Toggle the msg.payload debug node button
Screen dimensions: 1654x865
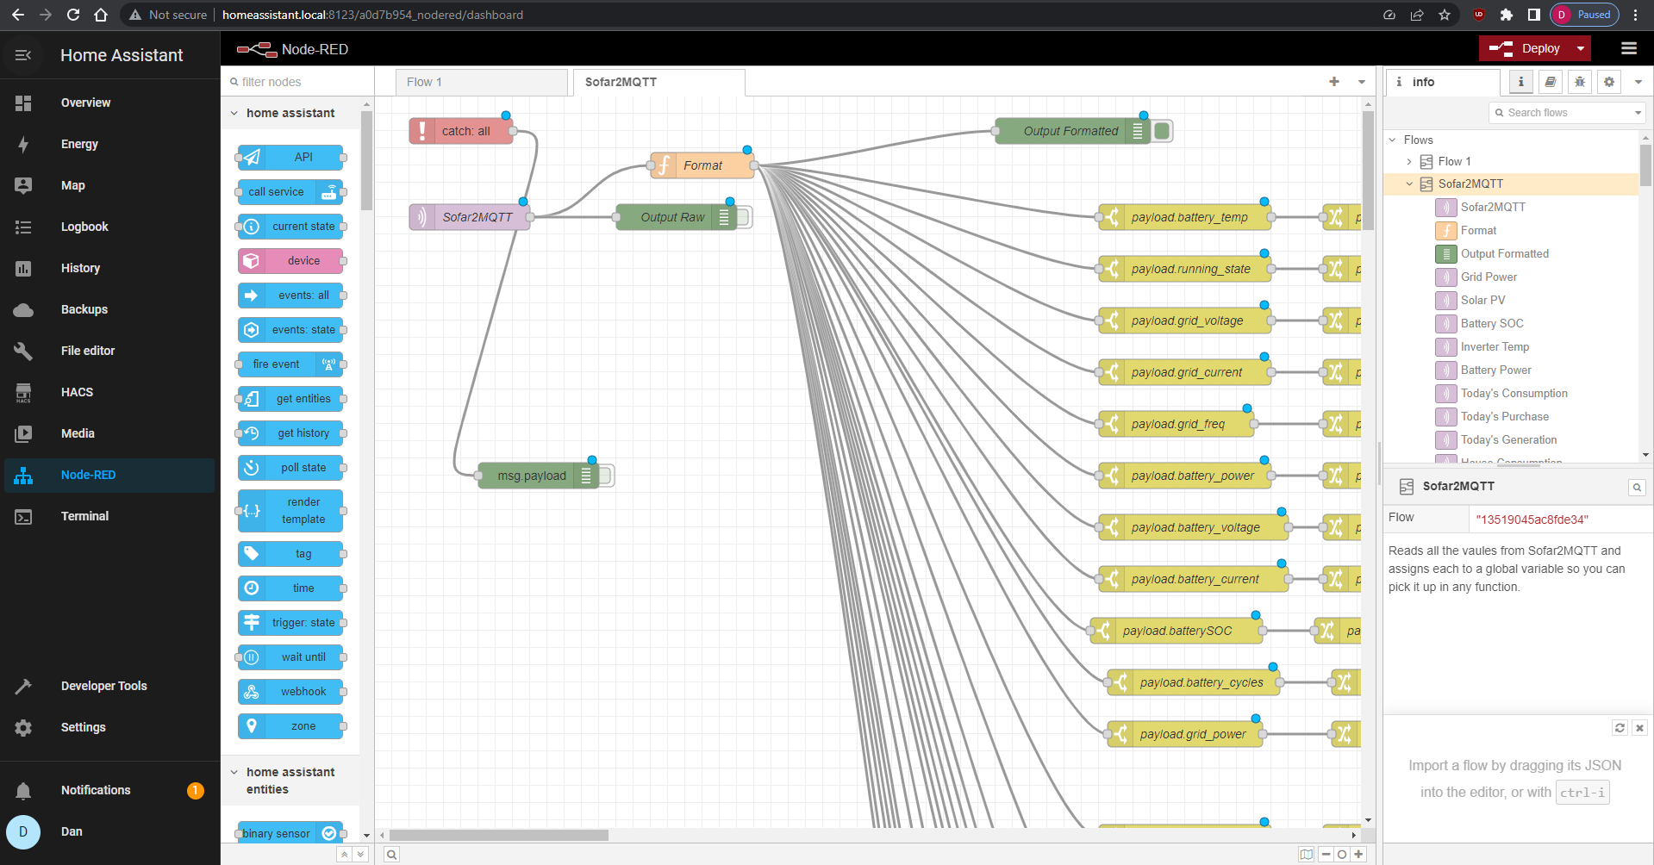(x=605, y=476)
